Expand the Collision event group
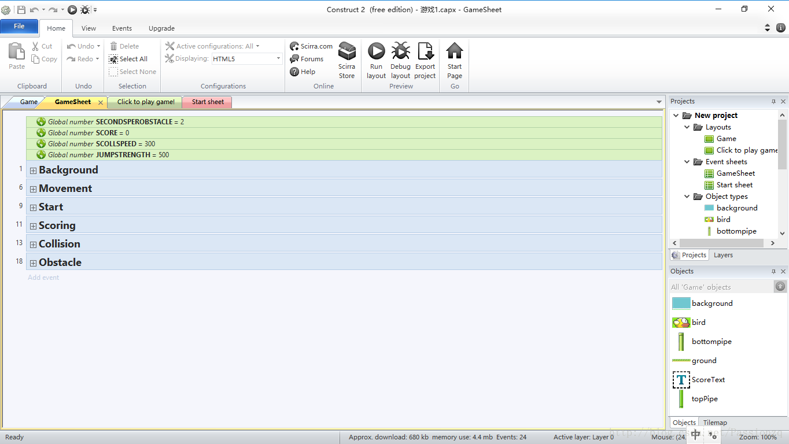 tap(33, 245)
